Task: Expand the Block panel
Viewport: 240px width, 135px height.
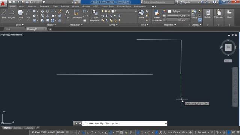Action: coord(144,25)
